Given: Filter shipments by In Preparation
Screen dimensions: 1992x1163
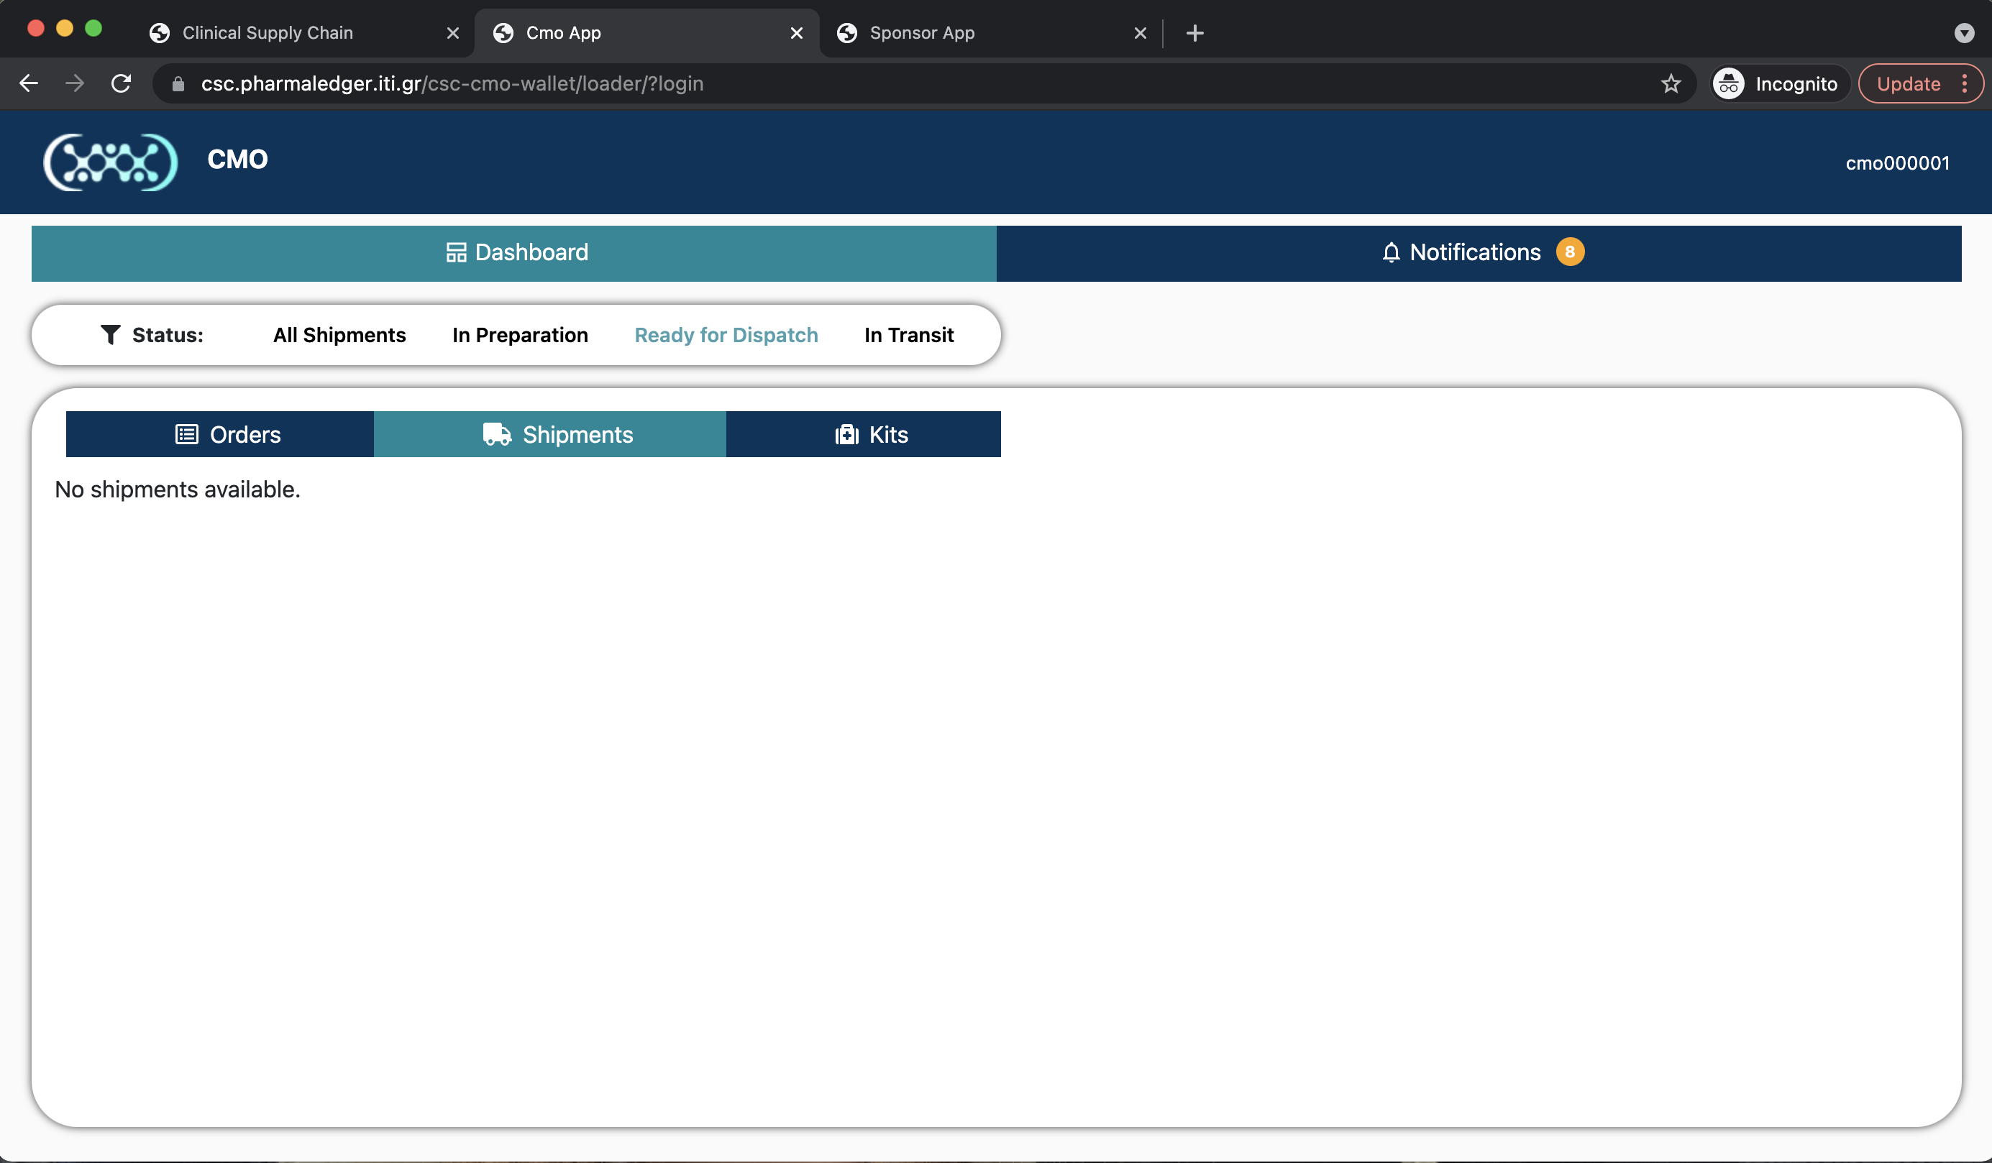Looking at the screenshot, I should click(x=519, y=334).
